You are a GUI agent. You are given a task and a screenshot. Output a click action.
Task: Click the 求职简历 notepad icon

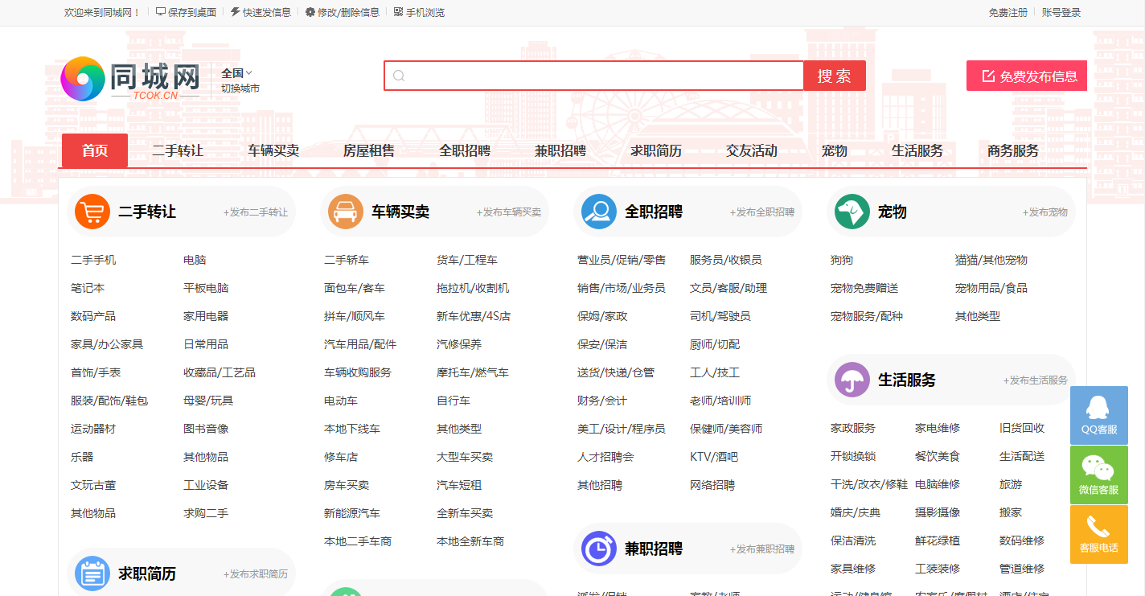[92, 573]
